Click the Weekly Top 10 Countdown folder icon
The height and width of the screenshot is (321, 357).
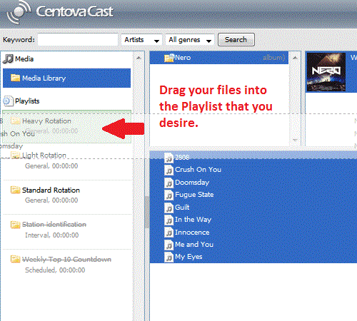15,259
